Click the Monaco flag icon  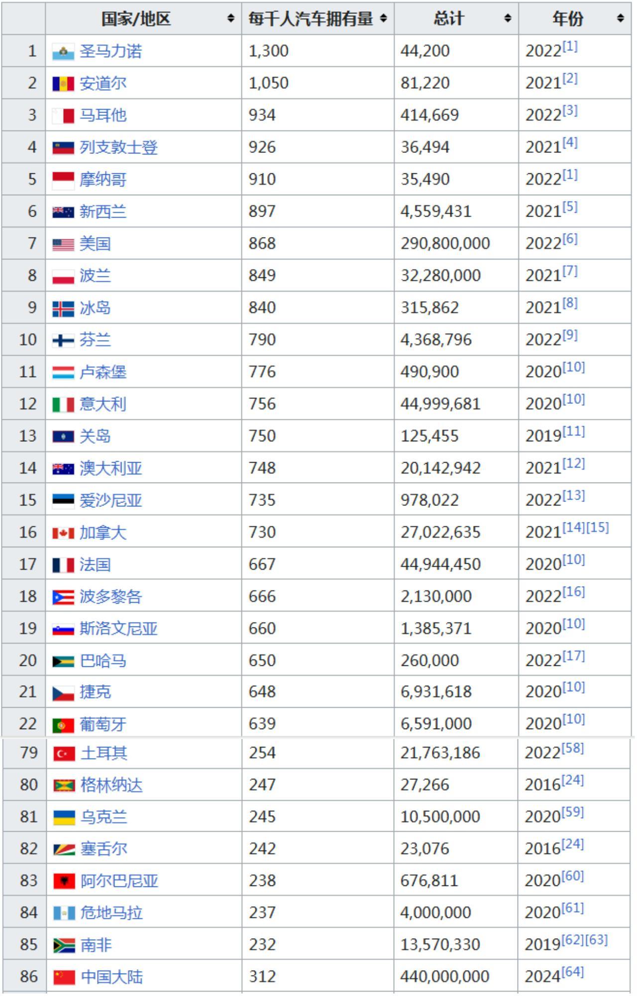tap(63, 180)
